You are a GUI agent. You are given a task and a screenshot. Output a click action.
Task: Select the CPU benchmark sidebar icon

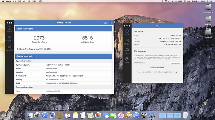pos(127,32)
